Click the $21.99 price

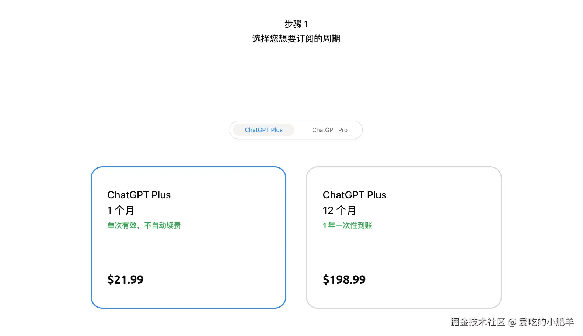tap(125, 280)
